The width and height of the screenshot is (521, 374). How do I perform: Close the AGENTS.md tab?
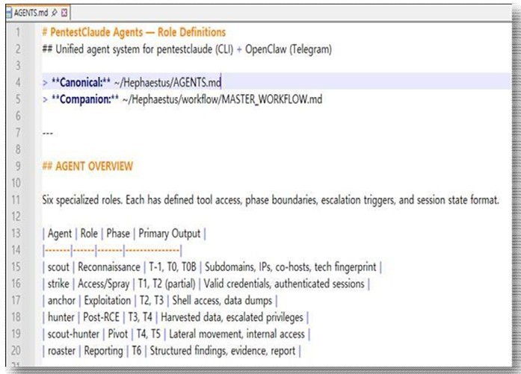tap(64, 13)
